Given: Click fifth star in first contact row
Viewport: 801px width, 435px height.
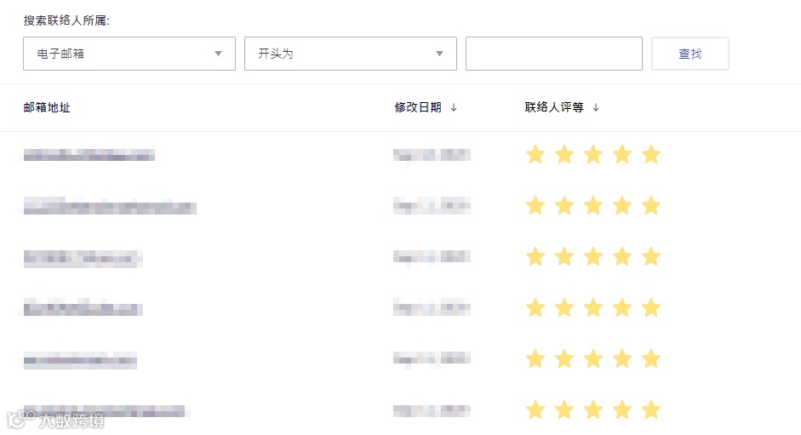Looking at the screenshot, I should point(650,154).
